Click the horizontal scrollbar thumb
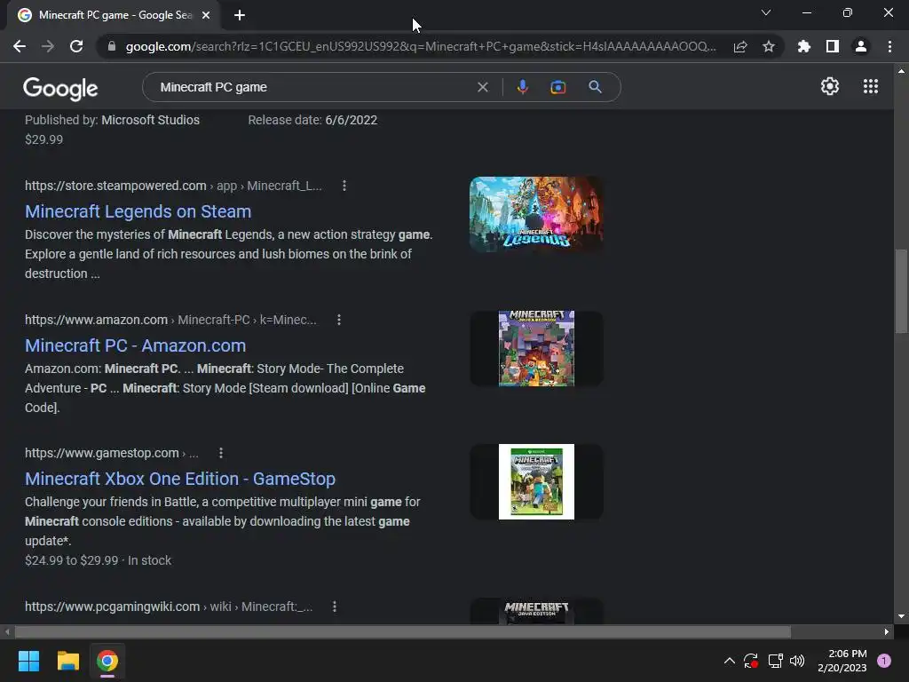The image size is (909, 682). tap(402, 631)
